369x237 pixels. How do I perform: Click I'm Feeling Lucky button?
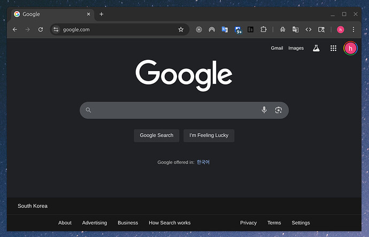click(x=209, y=136)
